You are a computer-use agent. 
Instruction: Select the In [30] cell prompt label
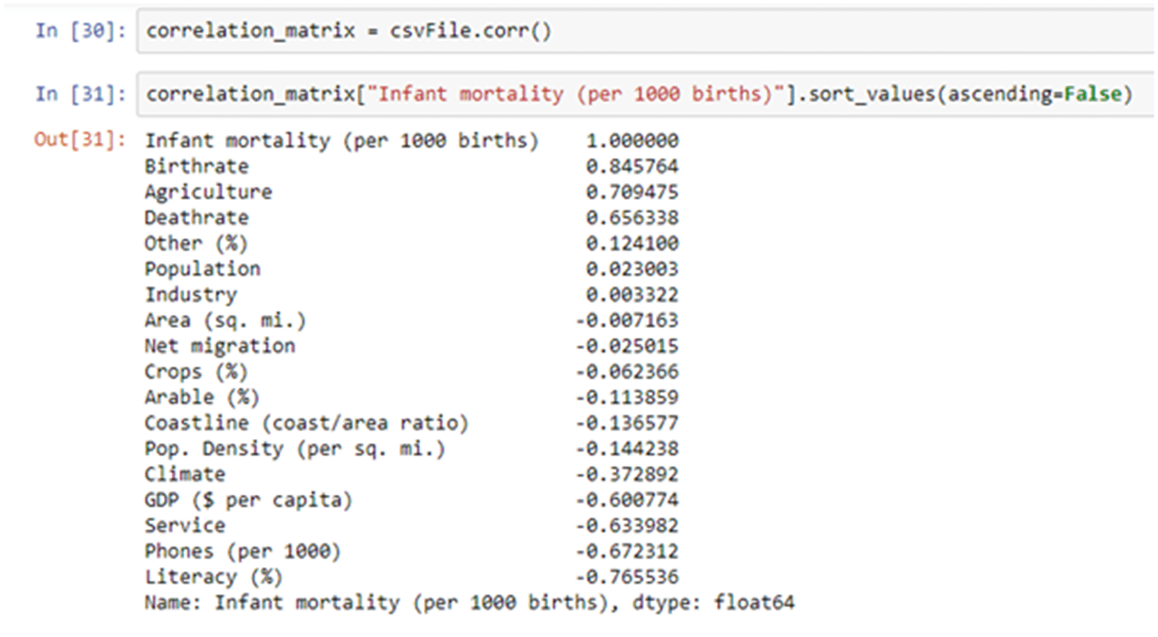[80, 32]
